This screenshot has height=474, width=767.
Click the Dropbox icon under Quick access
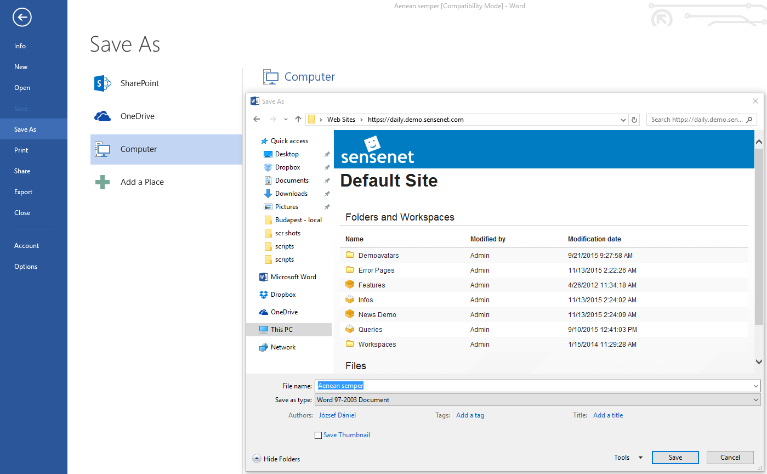pyautogui.click(x=268, y=167)
